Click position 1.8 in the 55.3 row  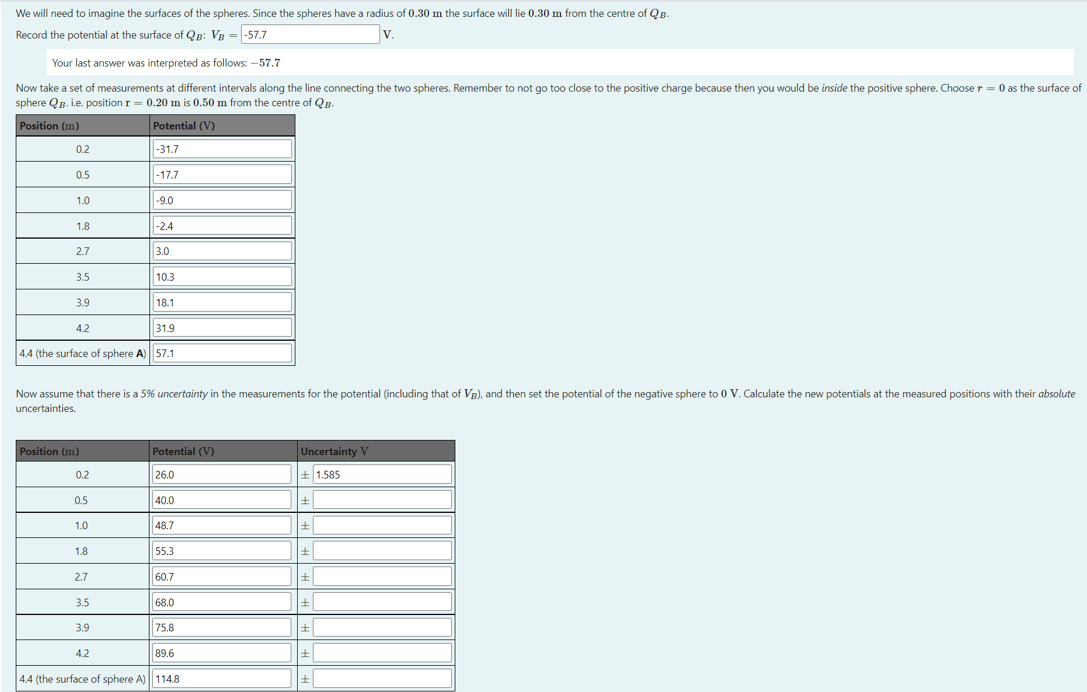tap(81, 551)
